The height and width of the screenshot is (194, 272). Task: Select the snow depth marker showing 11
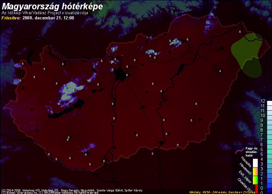(174, 41)
